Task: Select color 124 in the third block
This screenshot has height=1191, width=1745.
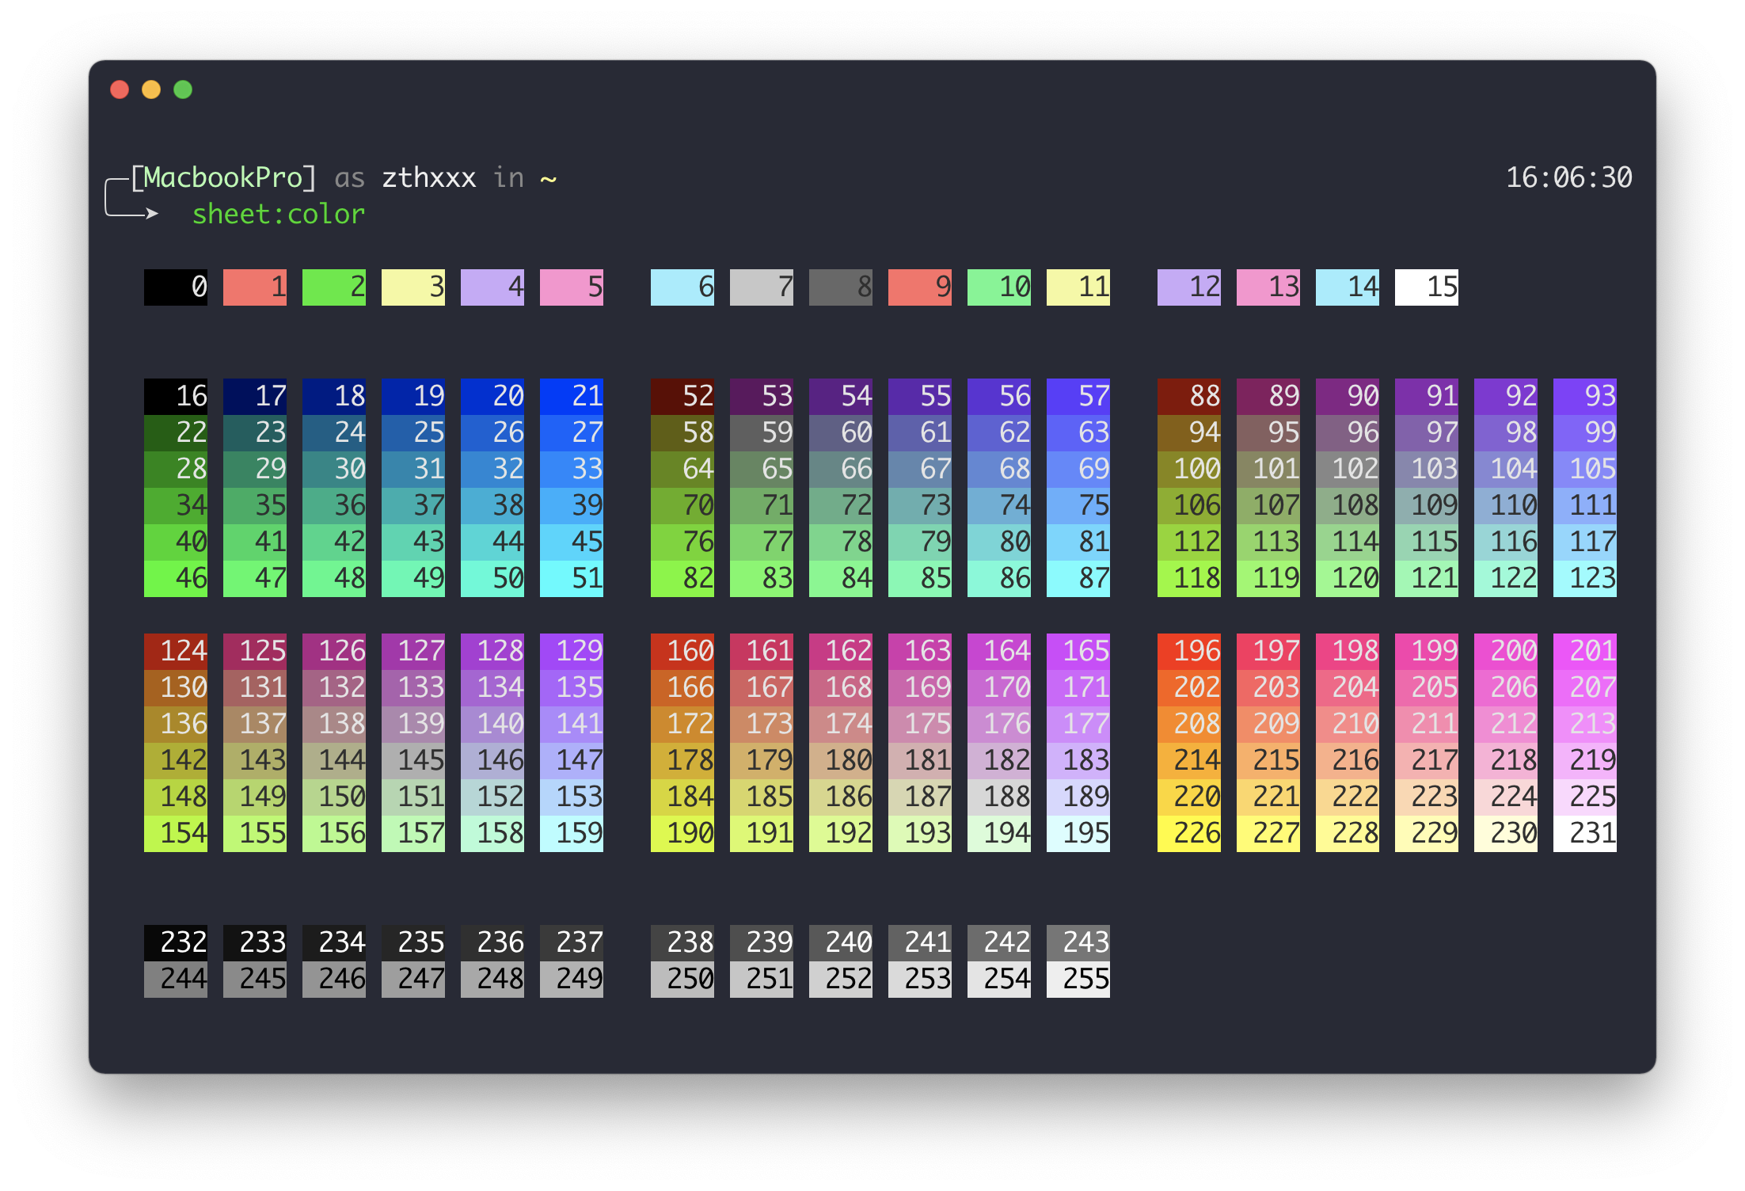Action: click(175, 651)
